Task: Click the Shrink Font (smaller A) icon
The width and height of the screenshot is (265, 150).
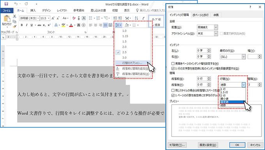Action: (x=58, y=18)
